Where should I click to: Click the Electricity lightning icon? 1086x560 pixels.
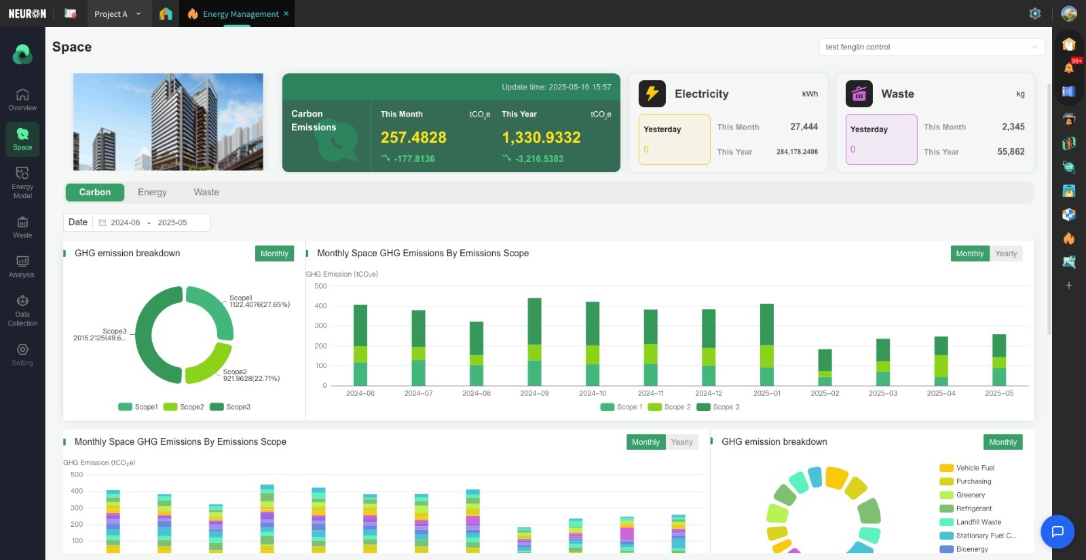click(x=652, y=94)
